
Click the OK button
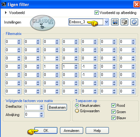point(46,131)
